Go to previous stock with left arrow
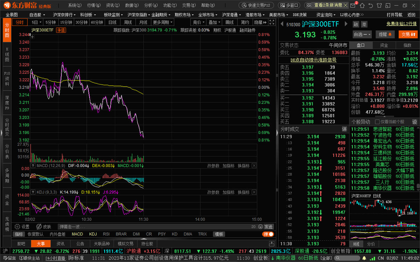The height and width of the screenshot is (262, 420). point(282,24)
